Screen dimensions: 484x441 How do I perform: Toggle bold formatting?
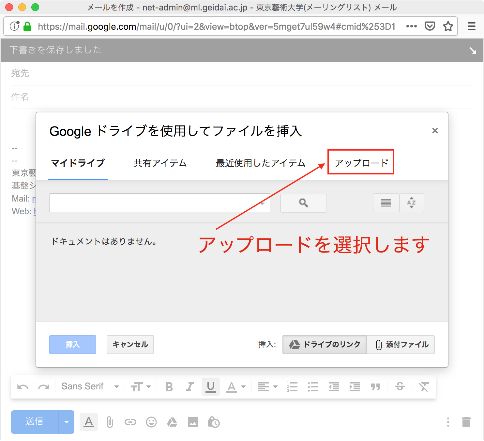(169, 386)
